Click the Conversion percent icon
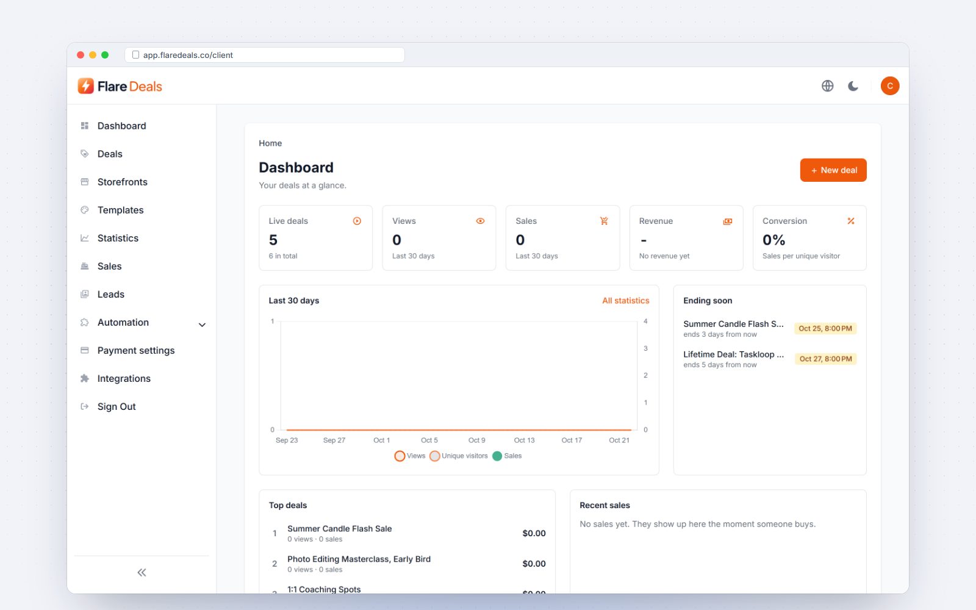Image resolution: width=976 pixels, height=610 pixels. 851,221
